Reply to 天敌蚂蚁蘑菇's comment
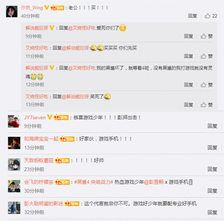Image resolution: width=224 pixels, height=221 pixels. (x=212, y=169)
